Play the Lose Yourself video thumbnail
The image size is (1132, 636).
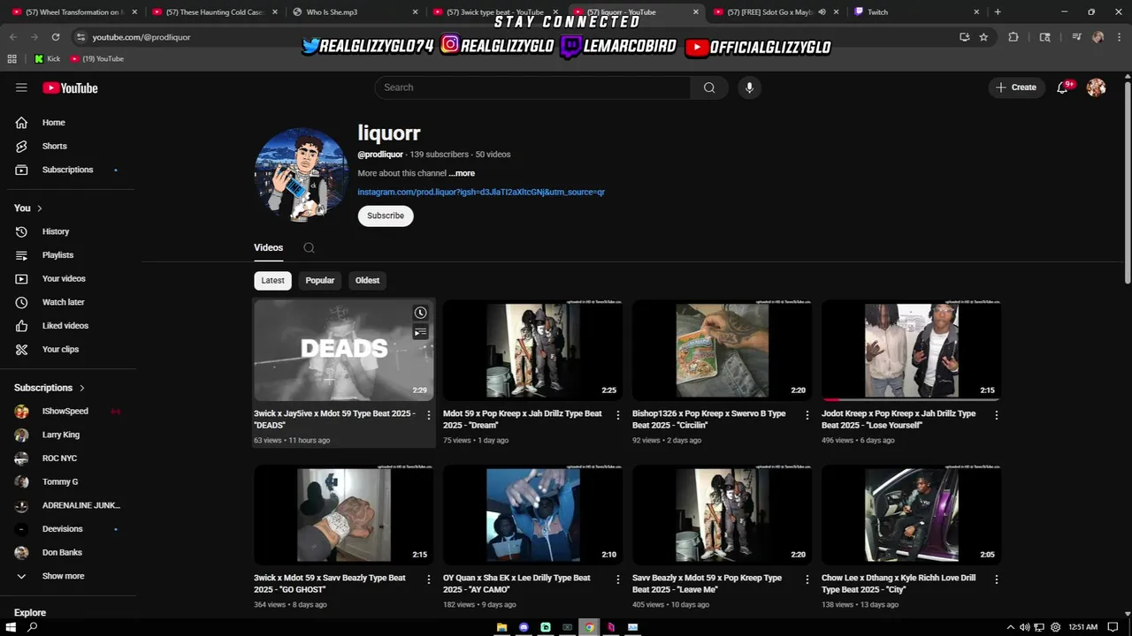(911, 351)
